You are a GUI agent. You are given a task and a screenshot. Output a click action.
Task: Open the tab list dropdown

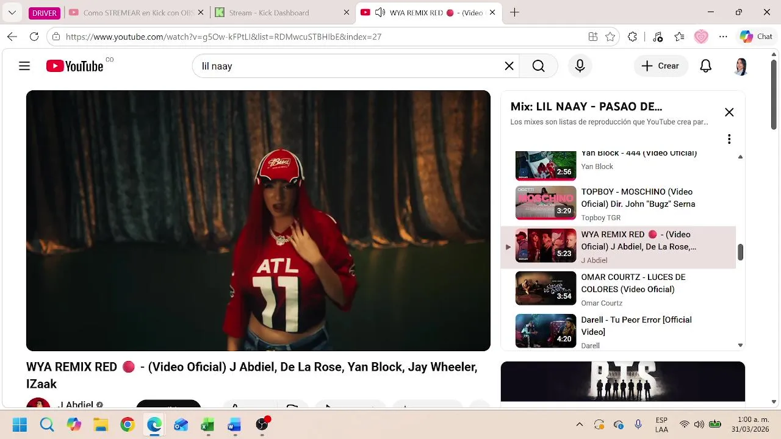[x=12, y=12]
